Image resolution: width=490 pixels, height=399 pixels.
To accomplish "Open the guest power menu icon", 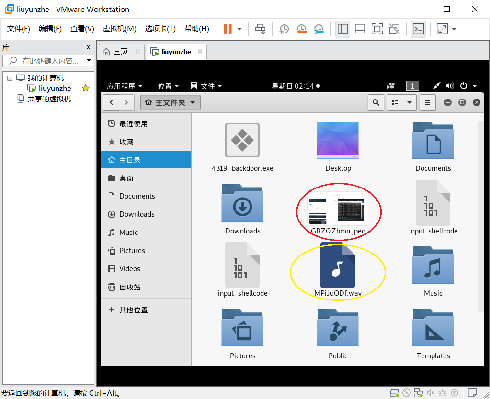I will (464, 86).
